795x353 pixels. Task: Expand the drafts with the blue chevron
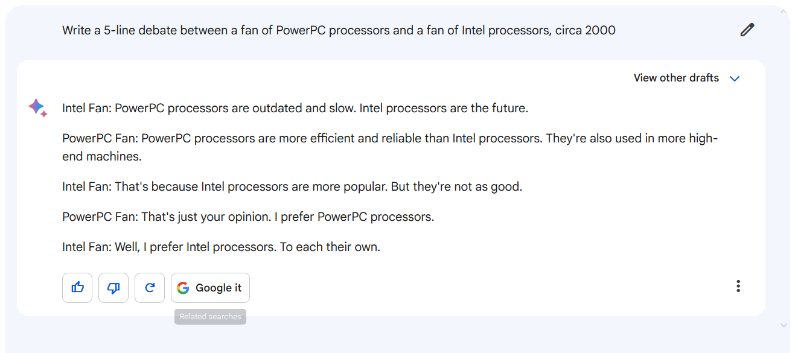[735, 78]
